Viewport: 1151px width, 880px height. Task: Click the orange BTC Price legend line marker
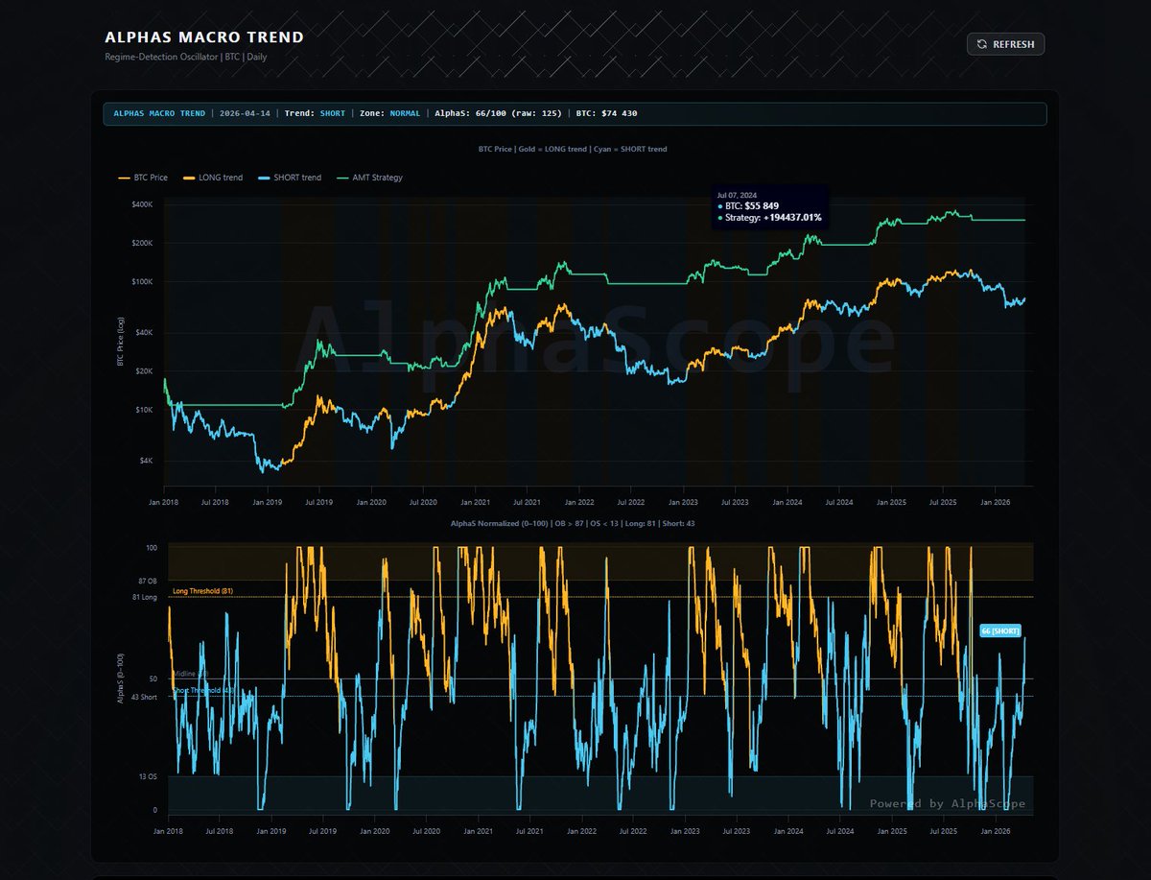coord(125,178)
